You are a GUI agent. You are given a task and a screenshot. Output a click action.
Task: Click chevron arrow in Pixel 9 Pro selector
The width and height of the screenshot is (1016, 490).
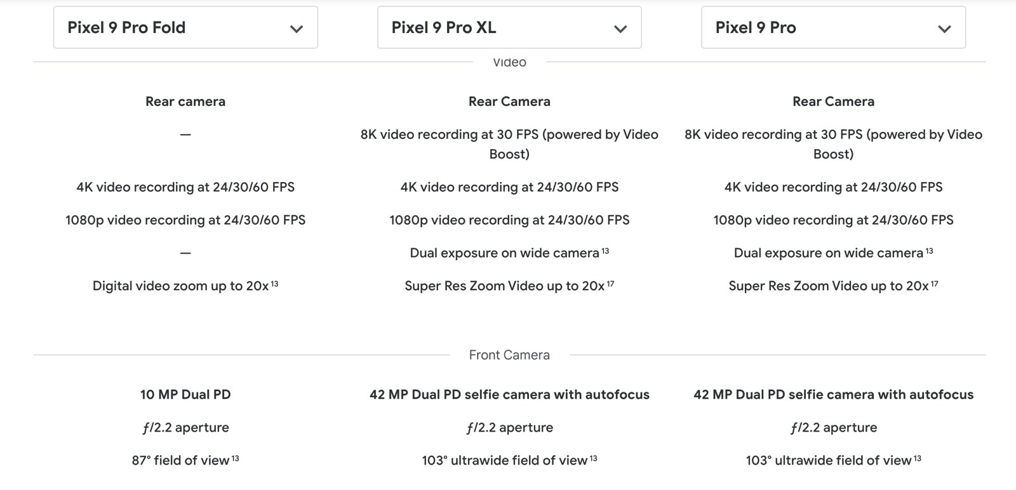point(944,29)
